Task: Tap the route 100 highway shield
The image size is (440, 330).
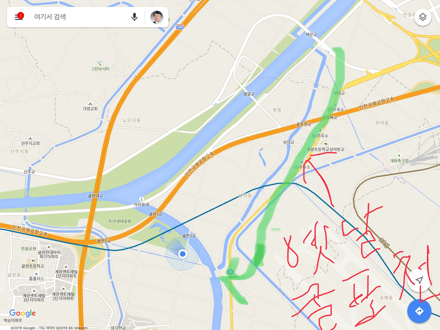Action: point(180,27)
